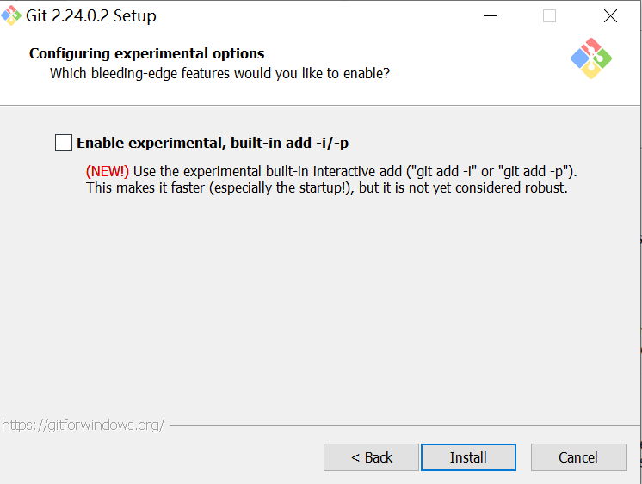Cancel the Git setup

(x=577, y=457)
